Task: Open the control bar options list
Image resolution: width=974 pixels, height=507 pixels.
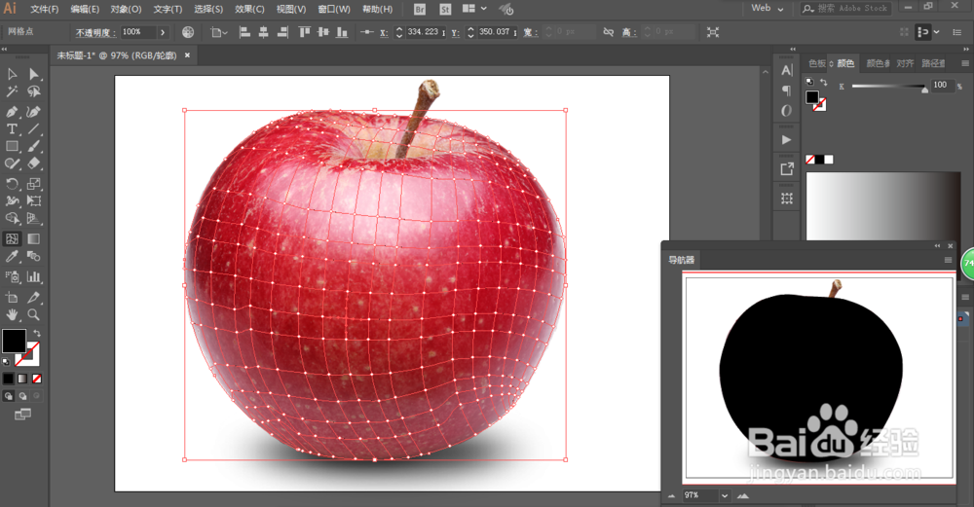Action: click(957, 32)
